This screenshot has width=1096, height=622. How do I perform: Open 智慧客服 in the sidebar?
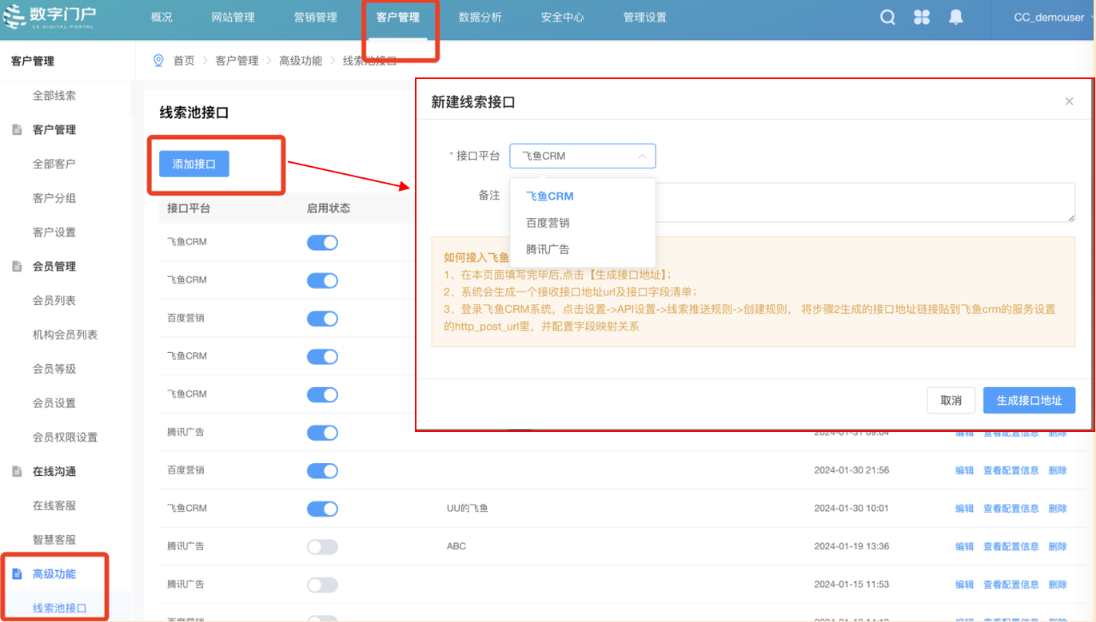[54, 540]
